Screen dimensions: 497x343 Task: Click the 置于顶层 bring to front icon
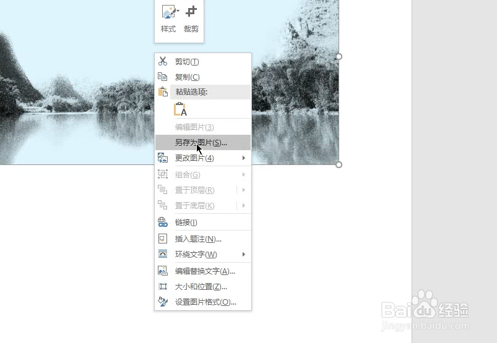(x=163, y=190)
